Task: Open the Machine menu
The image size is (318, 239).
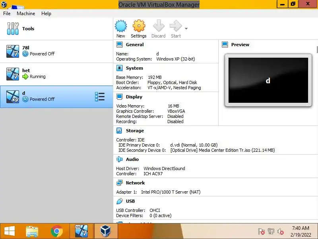Action: (x=26, y=14)
